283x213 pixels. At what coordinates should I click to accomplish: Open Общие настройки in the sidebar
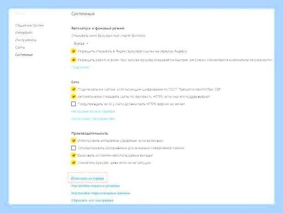pyautogui.click(x=29, y=26)
